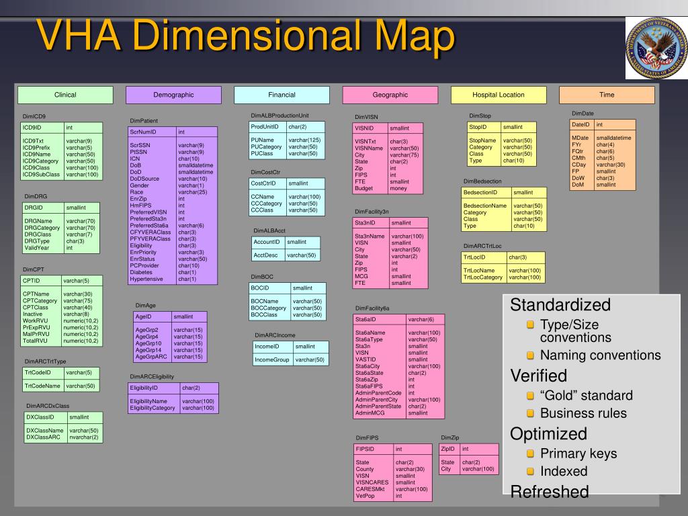Click the DimBOC table label
The width and height of the screenshot is (688, 516).
262,277
